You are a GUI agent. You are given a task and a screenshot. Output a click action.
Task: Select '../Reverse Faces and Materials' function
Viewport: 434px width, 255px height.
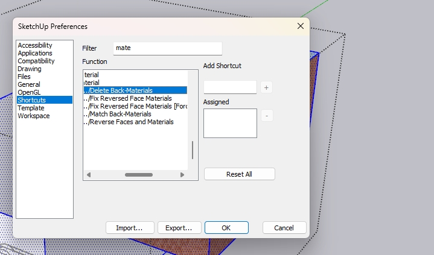(135, 122)
